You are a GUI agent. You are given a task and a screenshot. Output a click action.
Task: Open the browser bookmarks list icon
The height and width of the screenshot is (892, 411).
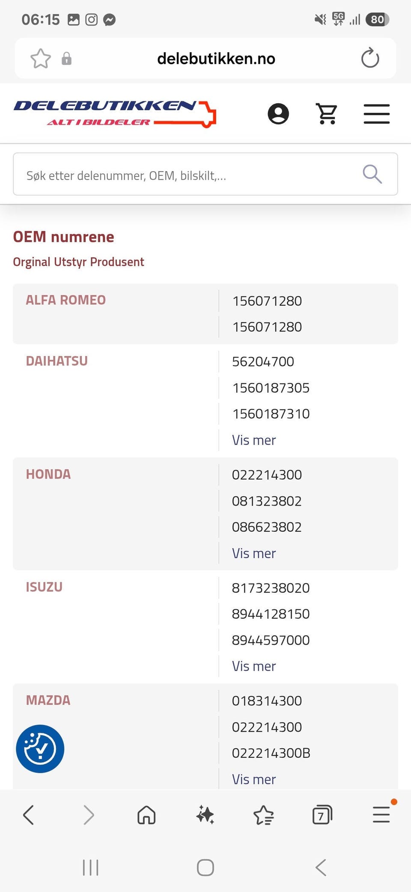264,815
